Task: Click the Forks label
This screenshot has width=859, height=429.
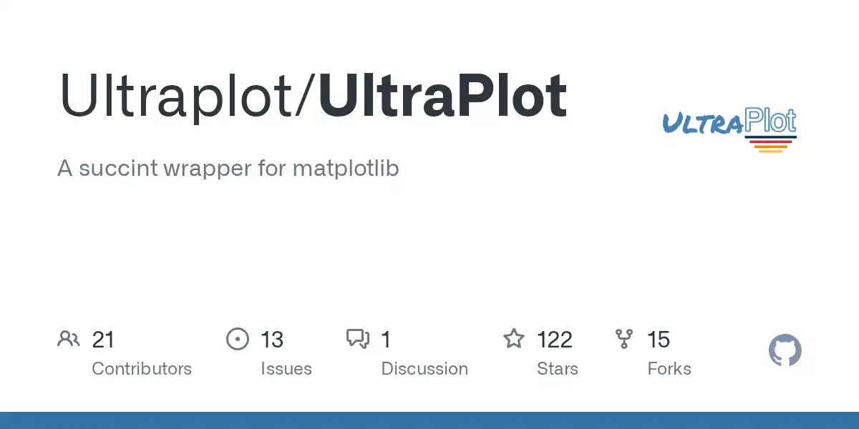Action: click(669, 369)
